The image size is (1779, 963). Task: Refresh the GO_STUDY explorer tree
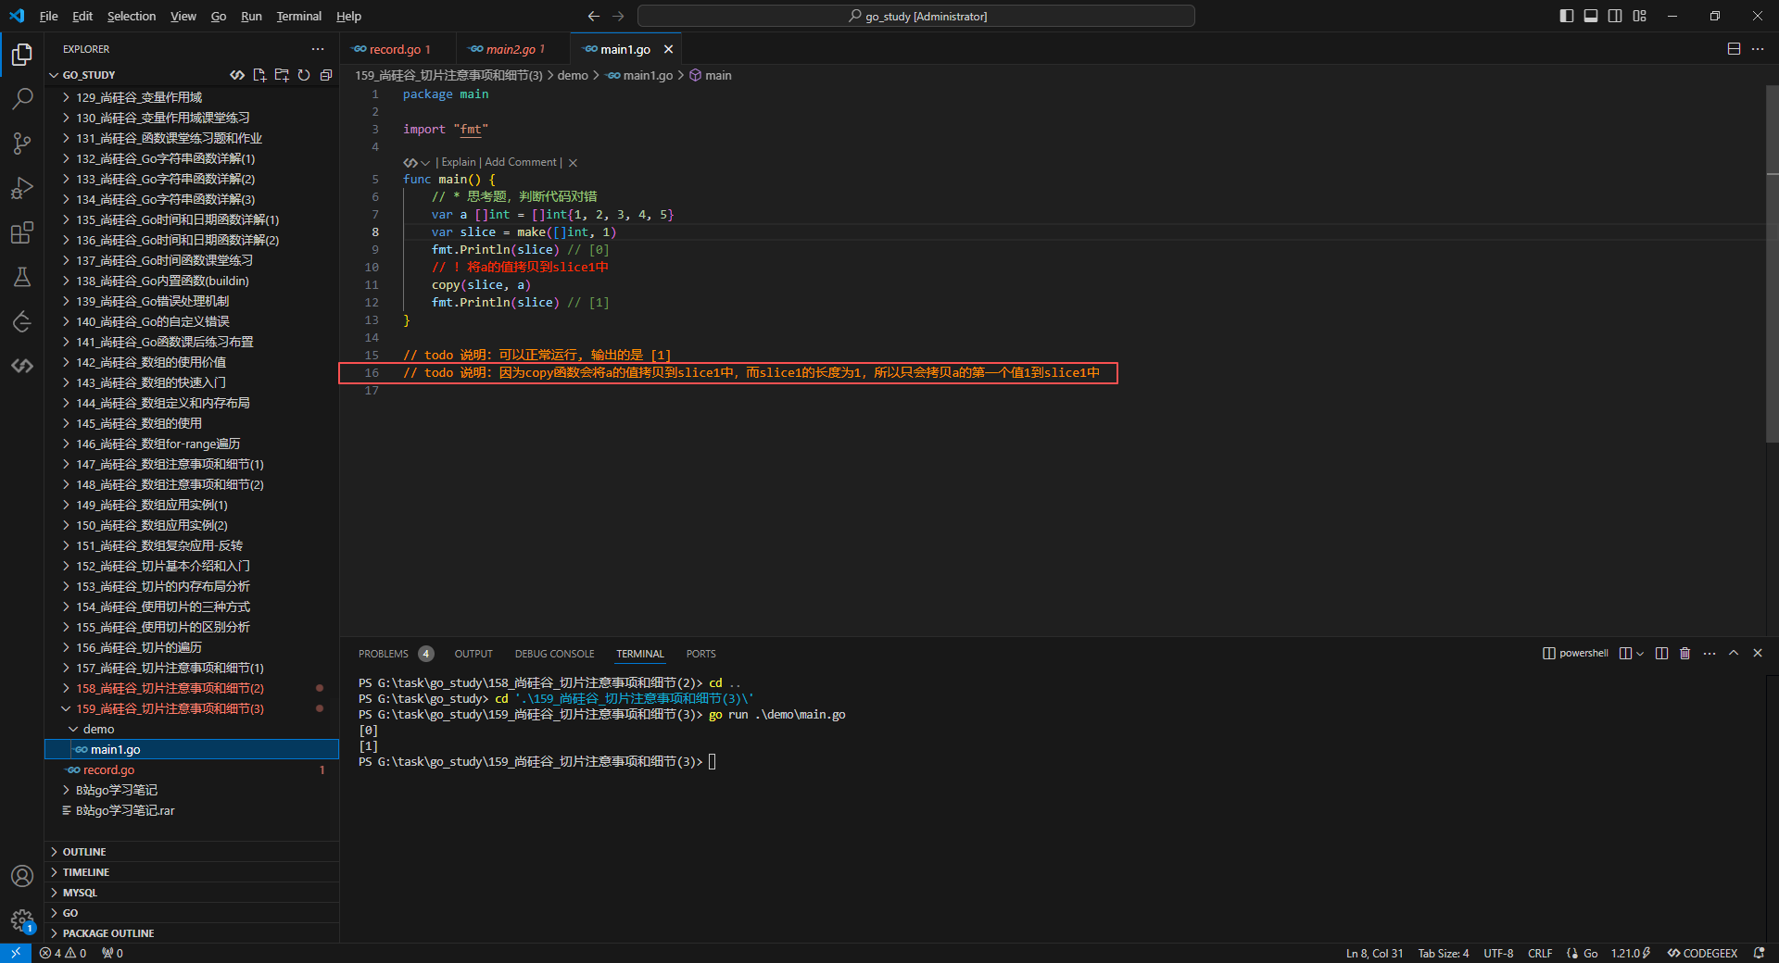coord(304,75)
